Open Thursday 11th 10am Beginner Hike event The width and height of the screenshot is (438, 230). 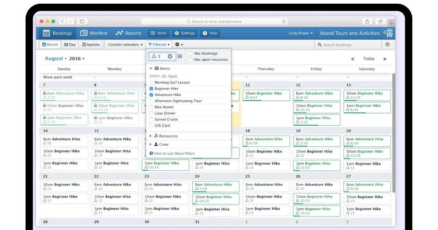[266, 95]
